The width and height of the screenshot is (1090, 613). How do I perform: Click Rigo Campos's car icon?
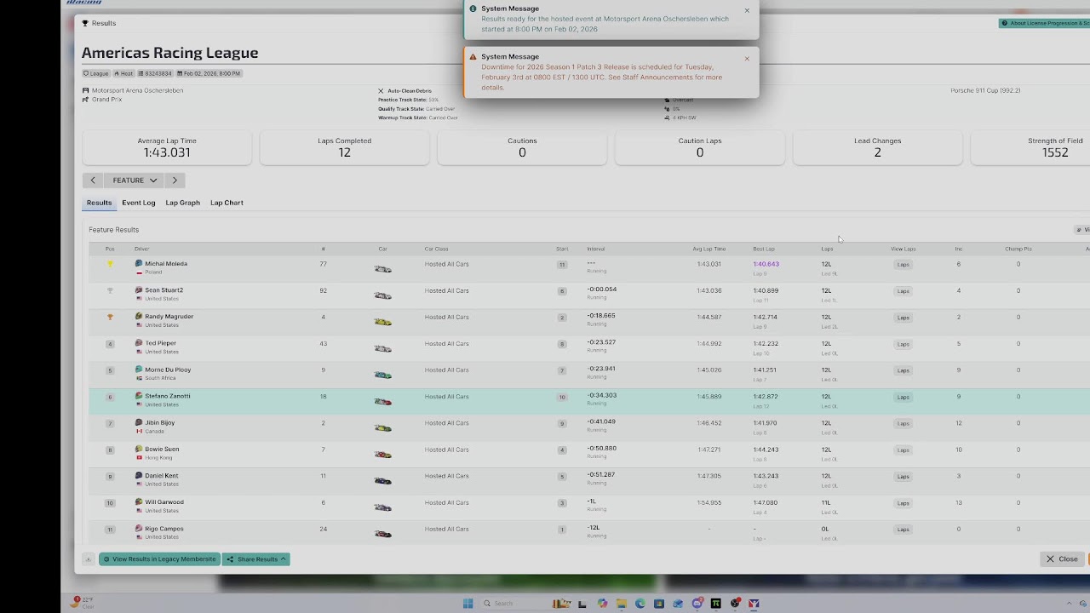383,534
